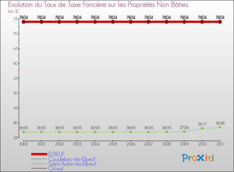Screen dimensions: 234x172
Task: Click the 36.95 label above 2008
Action: (x=167, y=128)
